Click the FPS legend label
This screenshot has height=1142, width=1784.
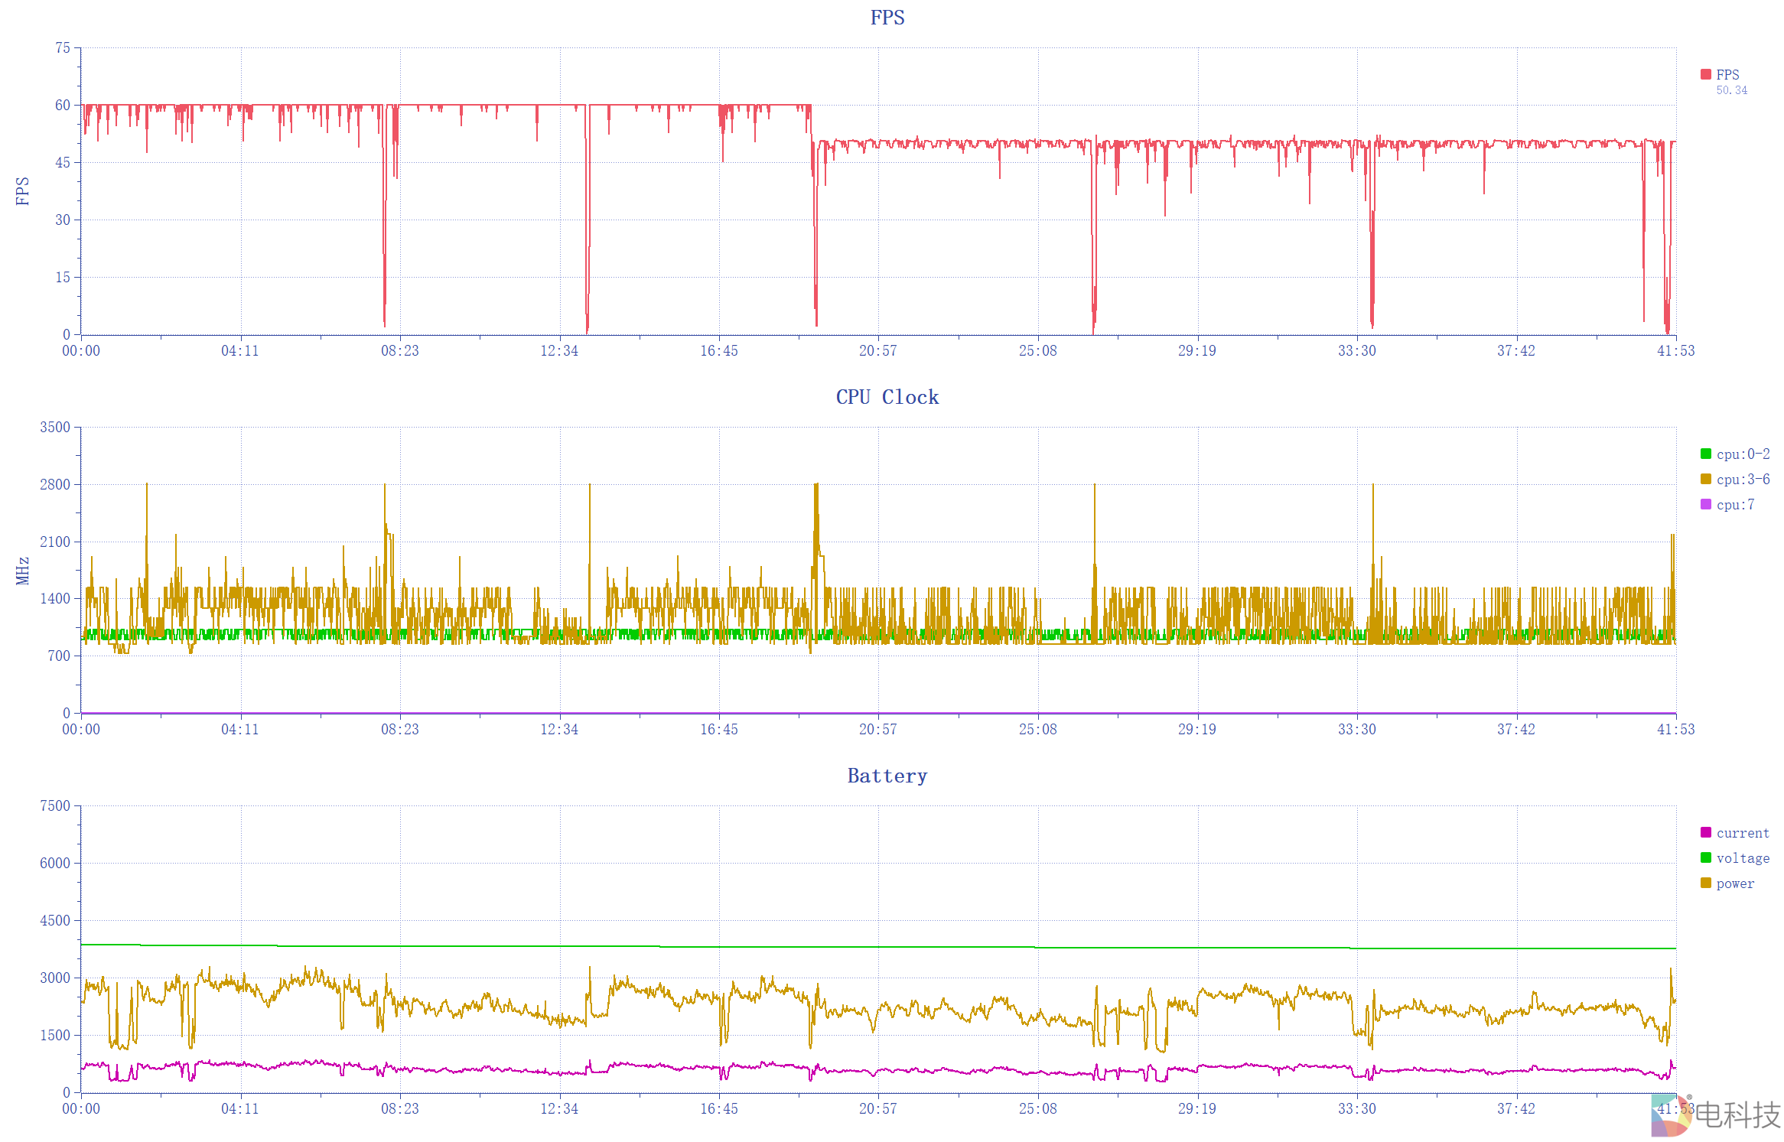tap(1727, 75)
